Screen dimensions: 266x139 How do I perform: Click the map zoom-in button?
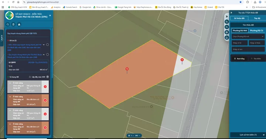[x=226, y=22]
